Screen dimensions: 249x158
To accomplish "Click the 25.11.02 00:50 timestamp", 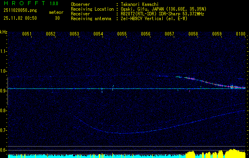I will pos(20,18).
